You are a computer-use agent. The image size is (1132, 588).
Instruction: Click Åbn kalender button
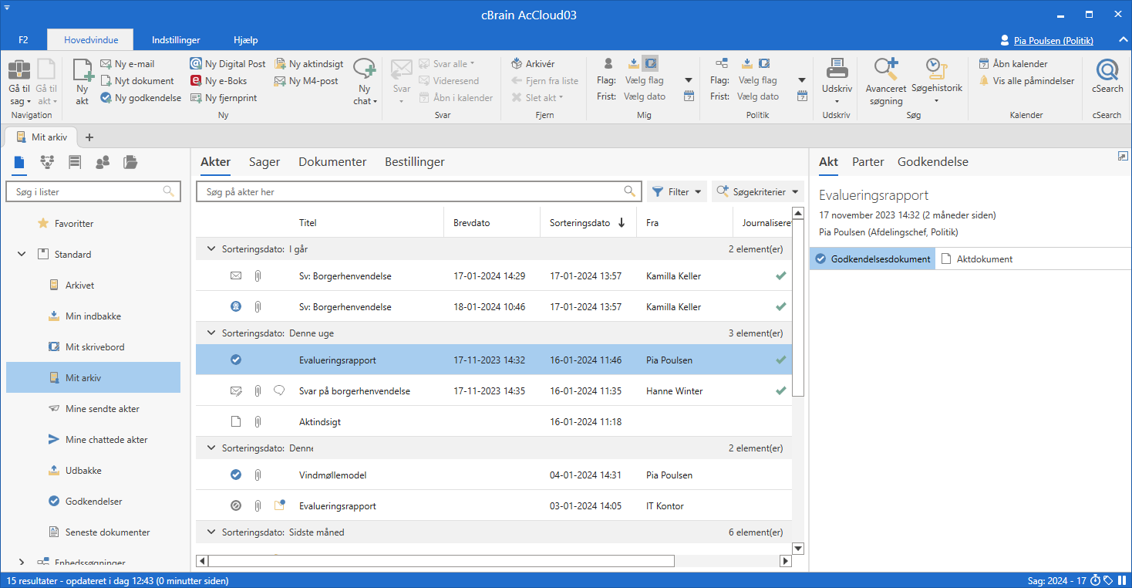[1013, 64]
